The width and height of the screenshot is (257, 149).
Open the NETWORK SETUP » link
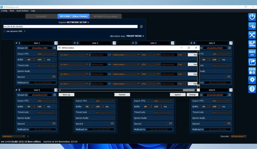coord(78,22)
